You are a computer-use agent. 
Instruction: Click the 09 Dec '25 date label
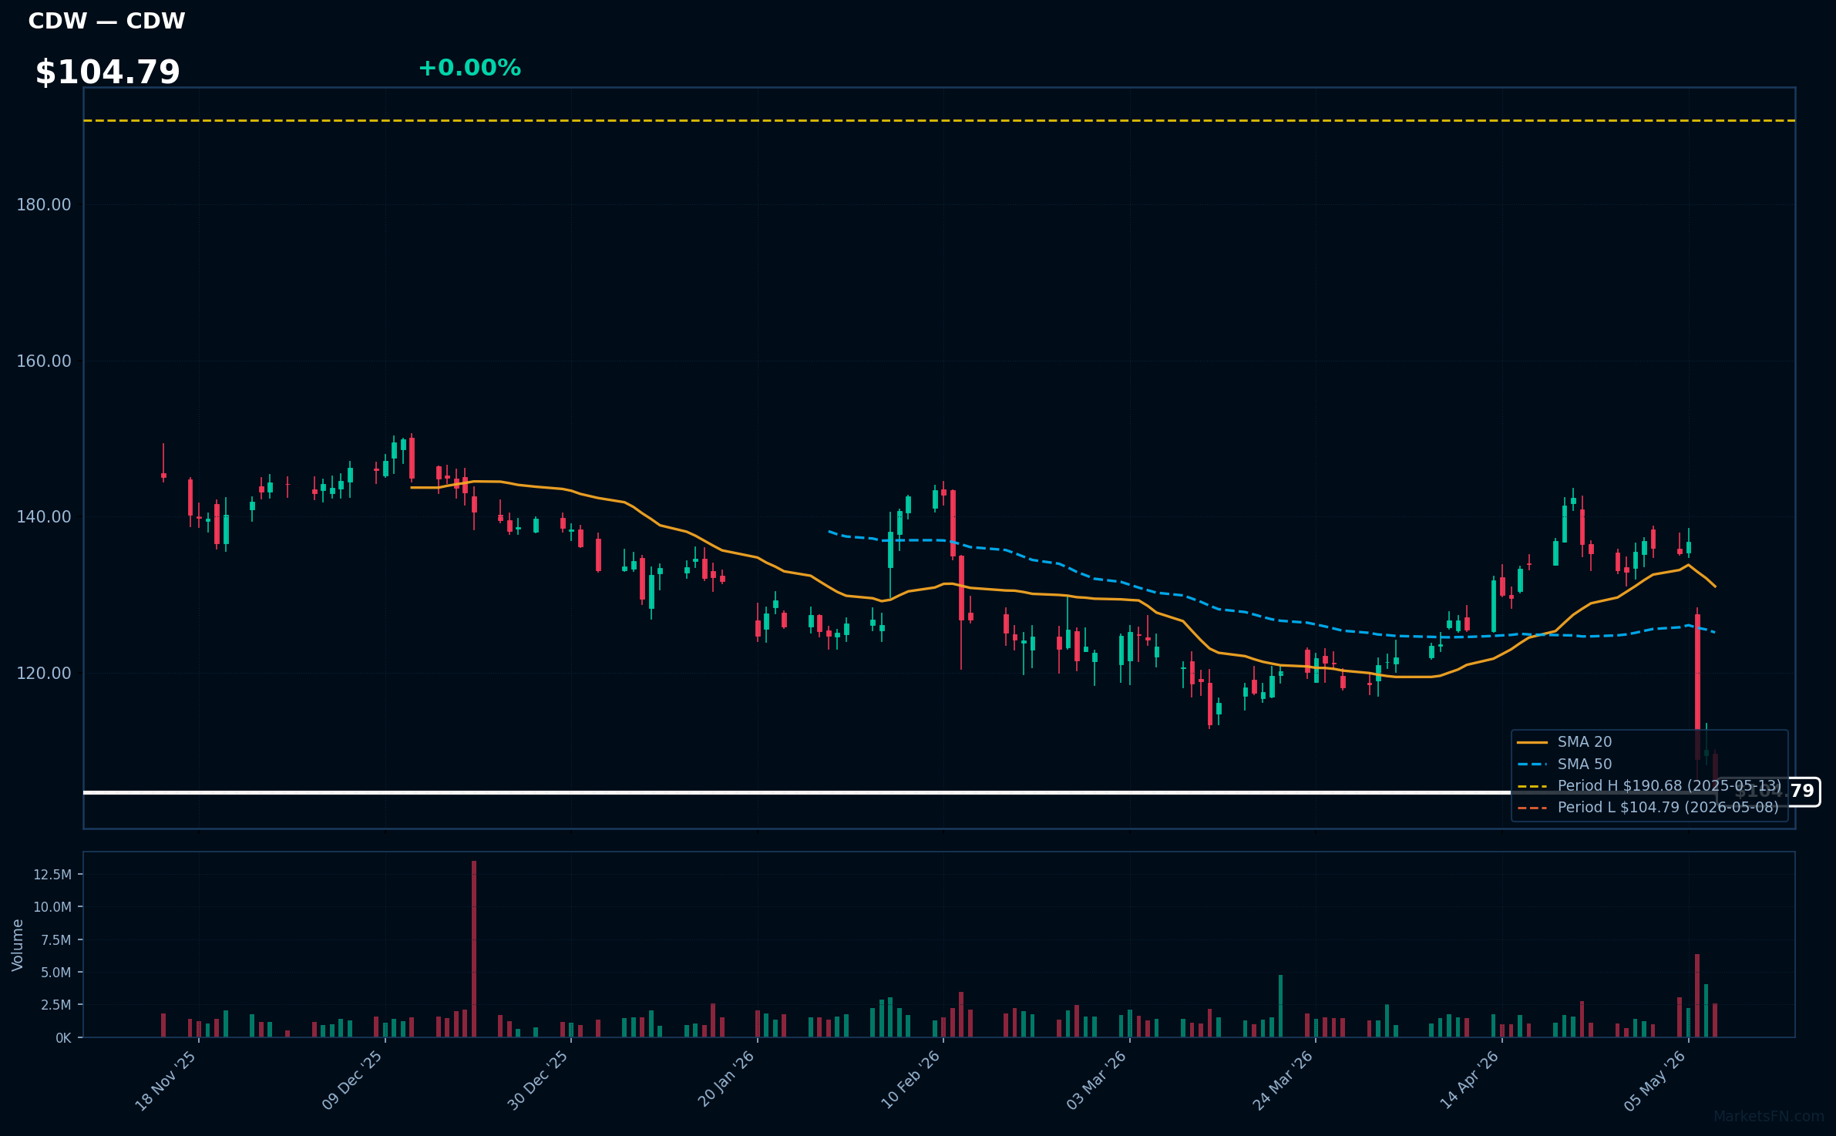tap(352, 1081)
